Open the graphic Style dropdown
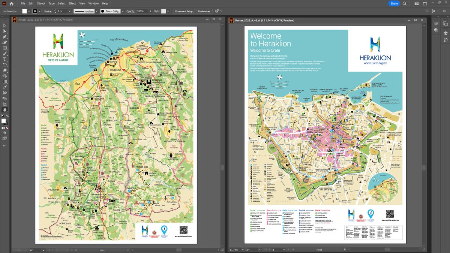This screenshot has height=253, width=450. pos(168,11)
